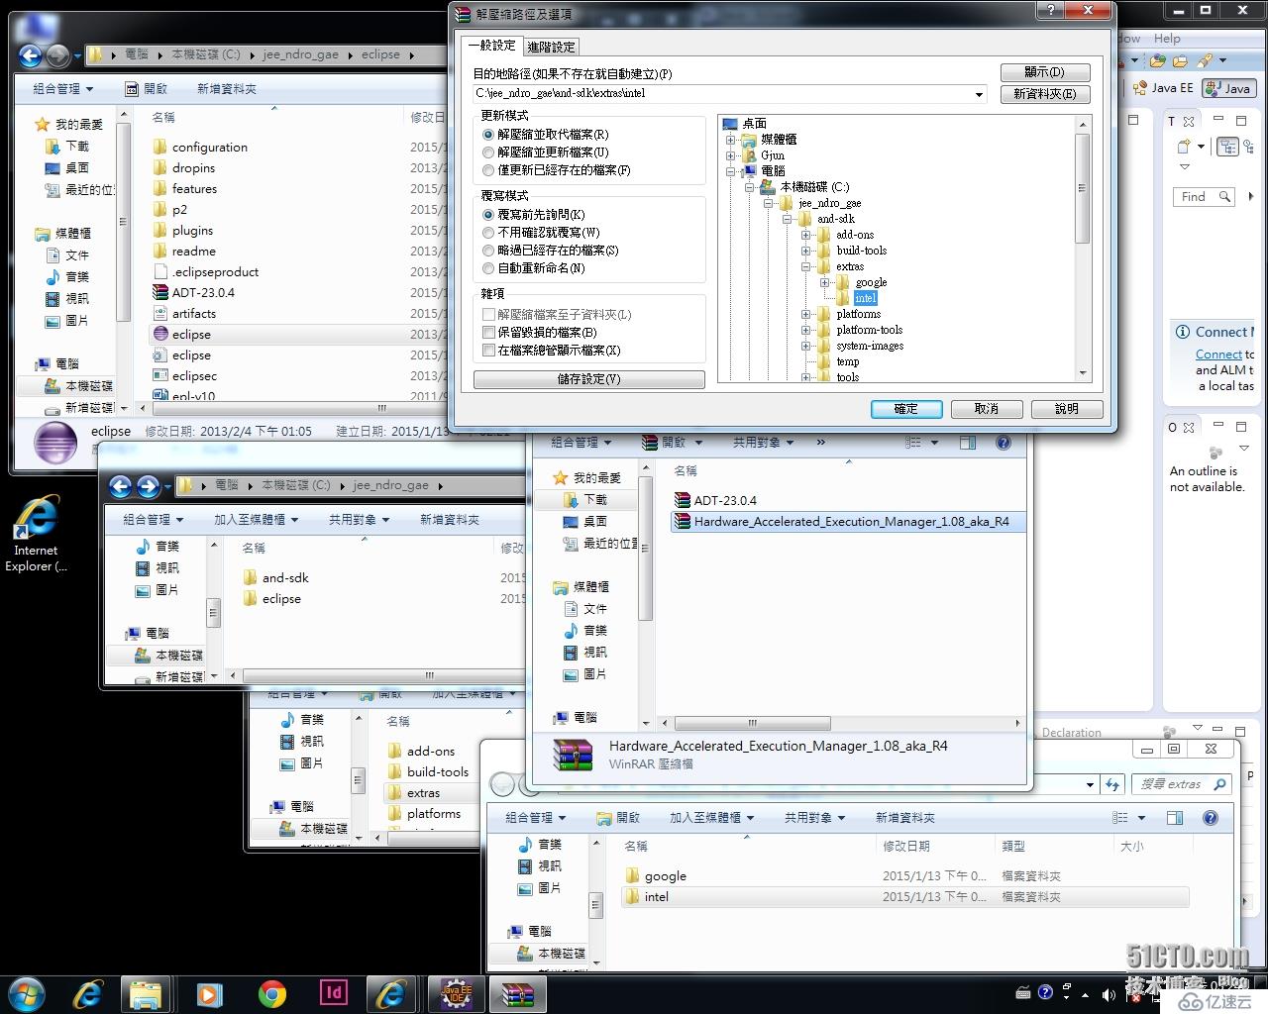Open 共用對象 menu in jee_ndro_gae window
The height and width of the screenshot is (1014, 1268).
tap(359, 520)
